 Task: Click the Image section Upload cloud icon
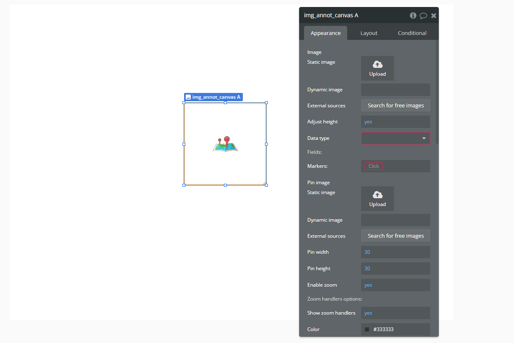[377, 65]
